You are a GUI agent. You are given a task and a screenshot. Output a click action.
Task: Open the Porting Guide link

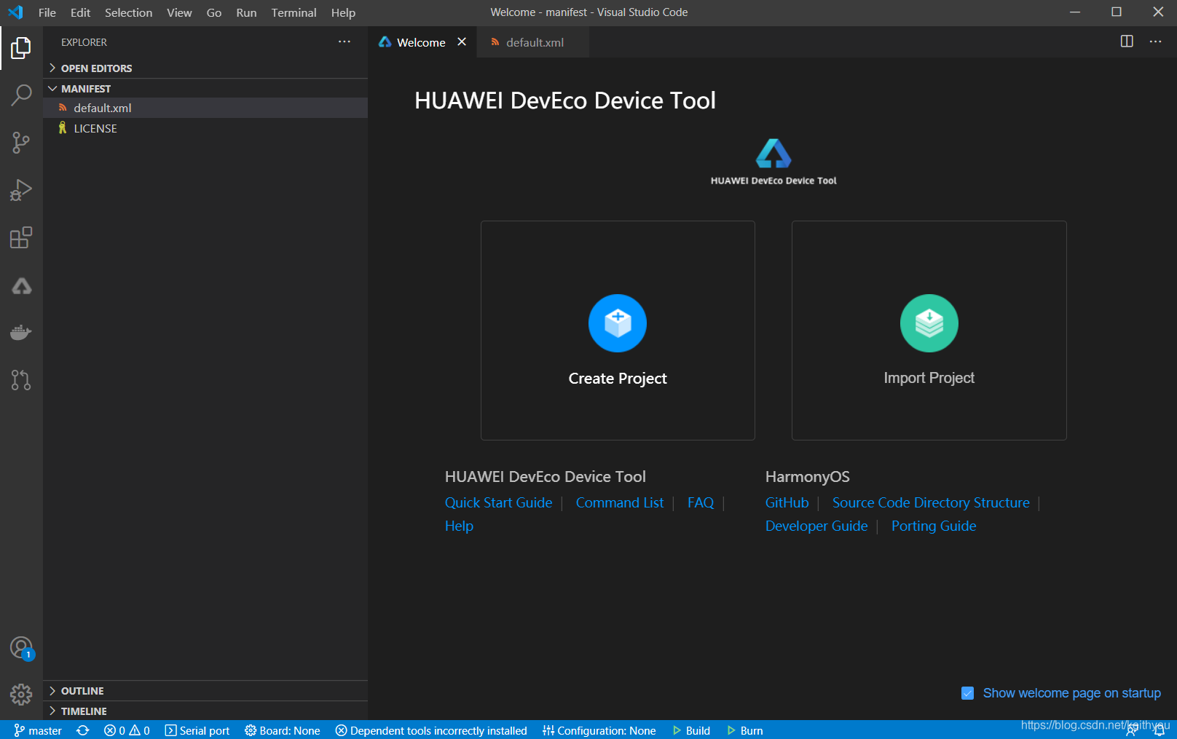click(x=934, y=526)
